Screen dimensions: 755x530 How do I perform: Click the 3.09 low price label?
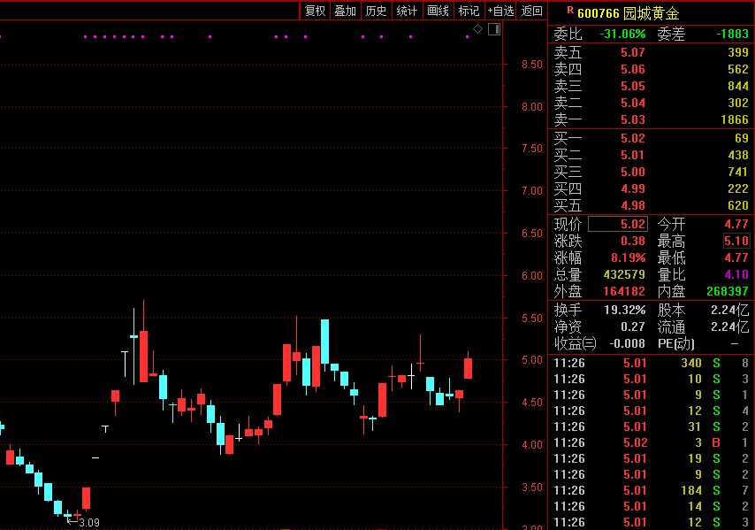click(x=88, y=523)
